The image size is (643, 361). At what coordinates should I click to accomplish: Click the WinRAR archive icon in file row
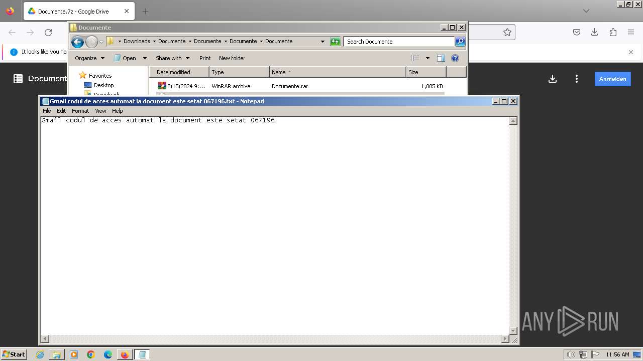162,86
